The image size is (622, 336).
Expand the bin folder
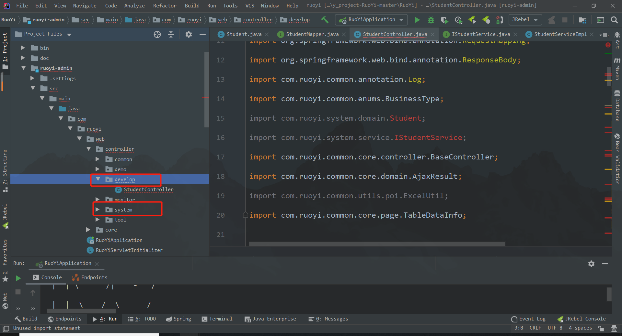point(23,48)
